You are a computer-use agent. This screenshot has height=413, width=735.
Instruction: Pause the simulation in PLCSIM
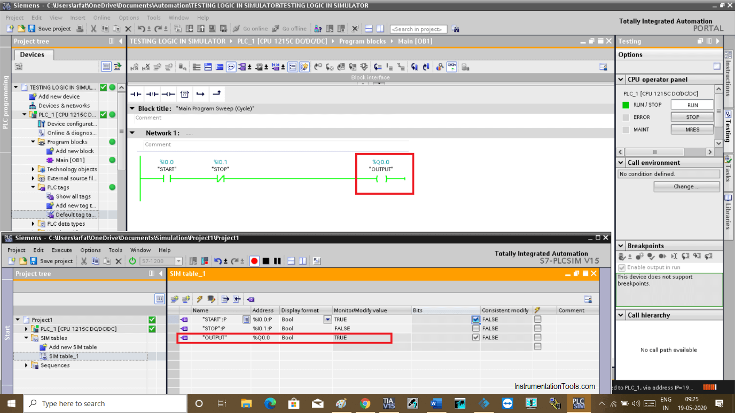pos(277,261)
